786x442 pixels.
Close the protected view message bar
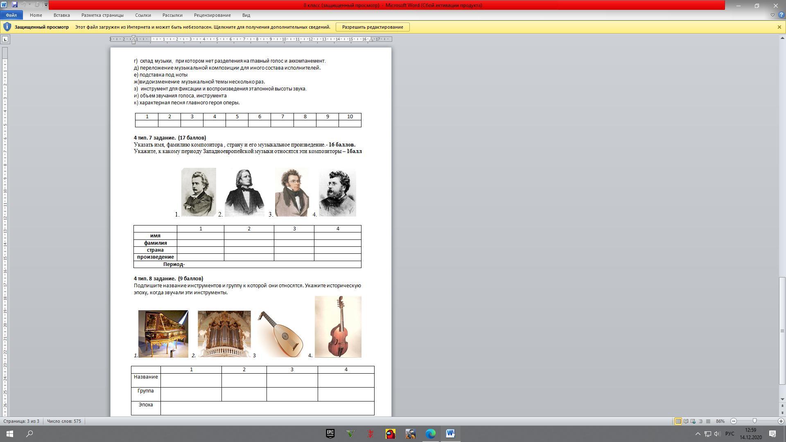[x=779, y=27]
